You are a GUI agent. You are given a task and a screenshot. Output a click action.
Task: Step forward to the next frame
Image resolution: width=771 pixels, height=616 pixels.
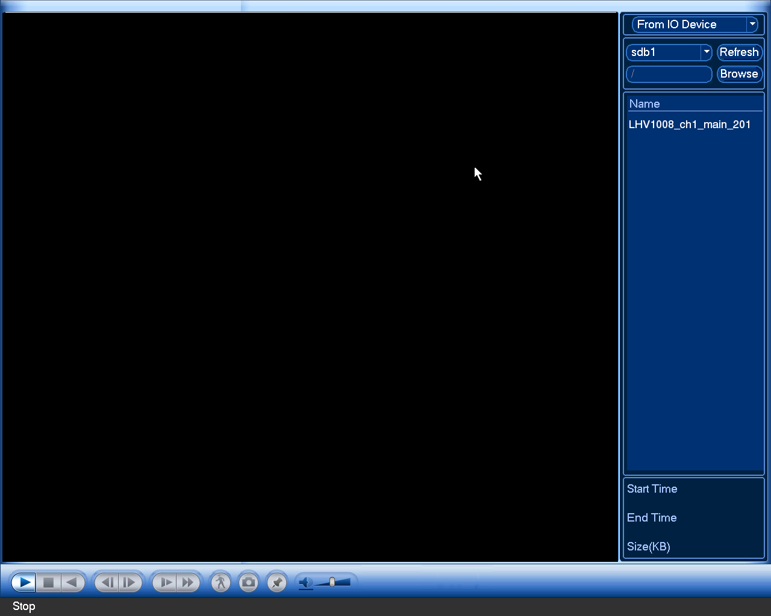click(130, 582)
